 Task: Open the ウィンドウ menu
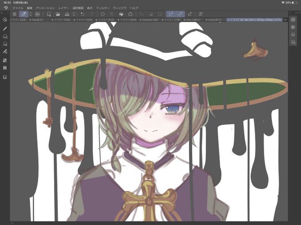point(120,8)
